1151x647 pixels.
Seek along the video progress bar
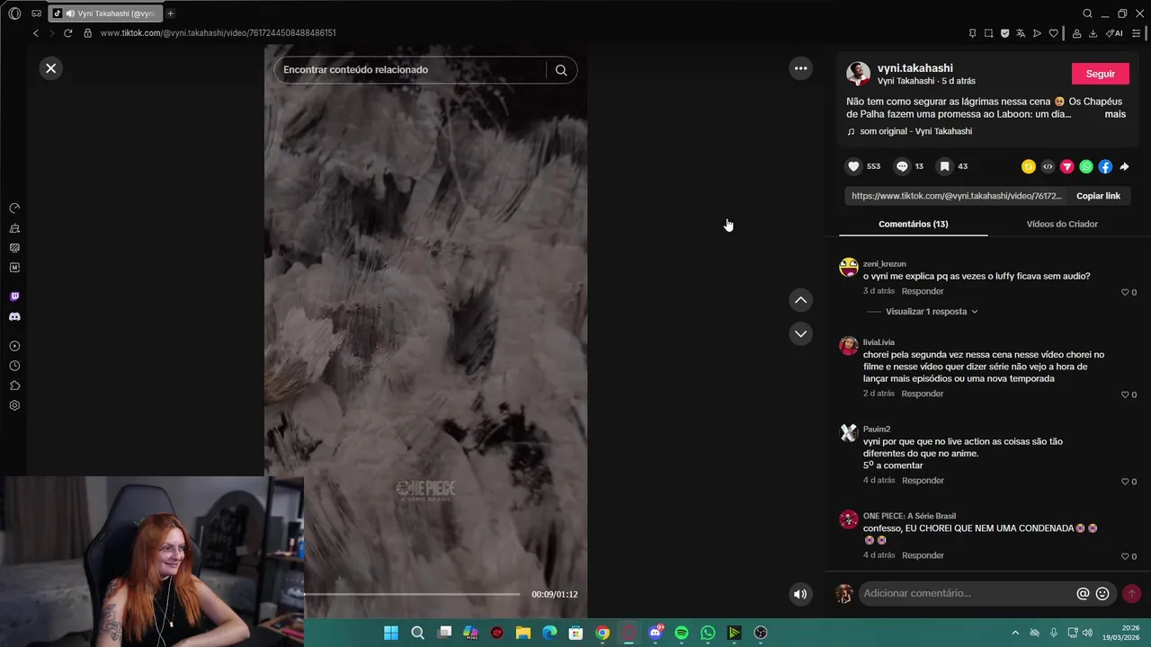click(412, 594)
